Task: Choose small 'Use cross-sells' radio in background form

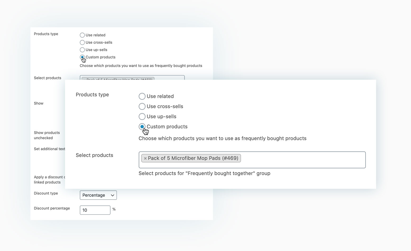Action: [x=82, y=42]
